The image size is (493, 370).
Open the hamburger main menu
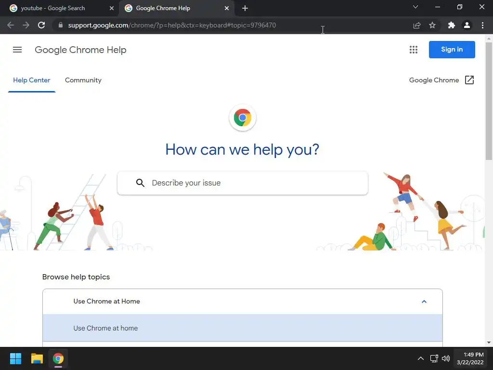(17, 50)
